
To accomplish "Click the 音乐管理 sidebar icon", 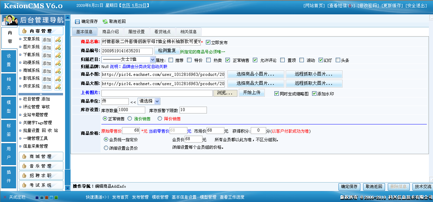I will [24, 166].
